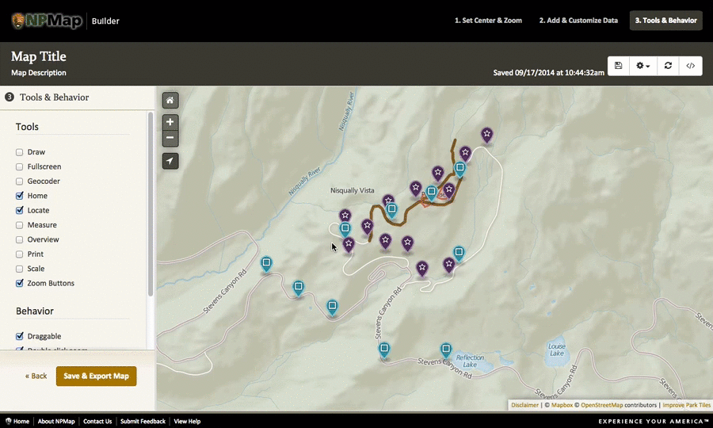This screenshot has width=713, height=428.
Task: Uncheck the Home tool checkbox
Action: coord(20,196)
